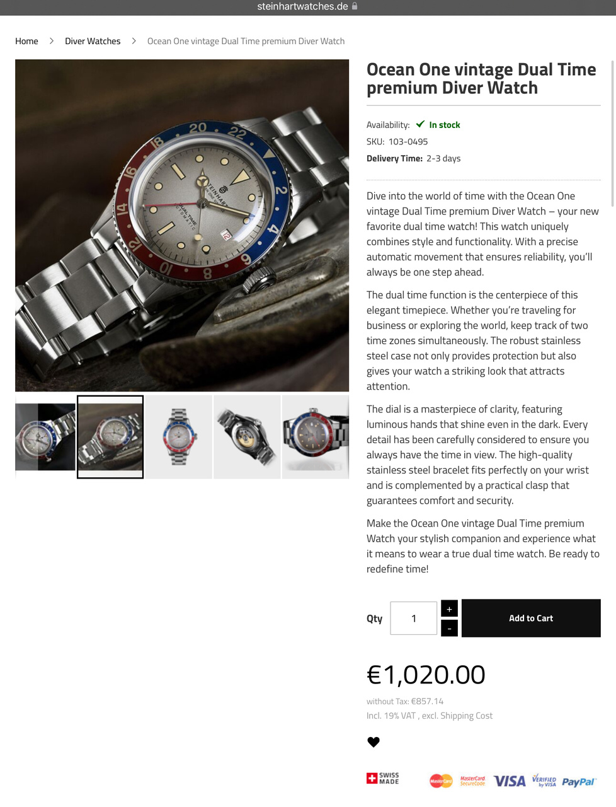Select the highlighted second watch thumbnail
Image resolution: width=616 pixels, height=807 pixels.
click(110, 437)
